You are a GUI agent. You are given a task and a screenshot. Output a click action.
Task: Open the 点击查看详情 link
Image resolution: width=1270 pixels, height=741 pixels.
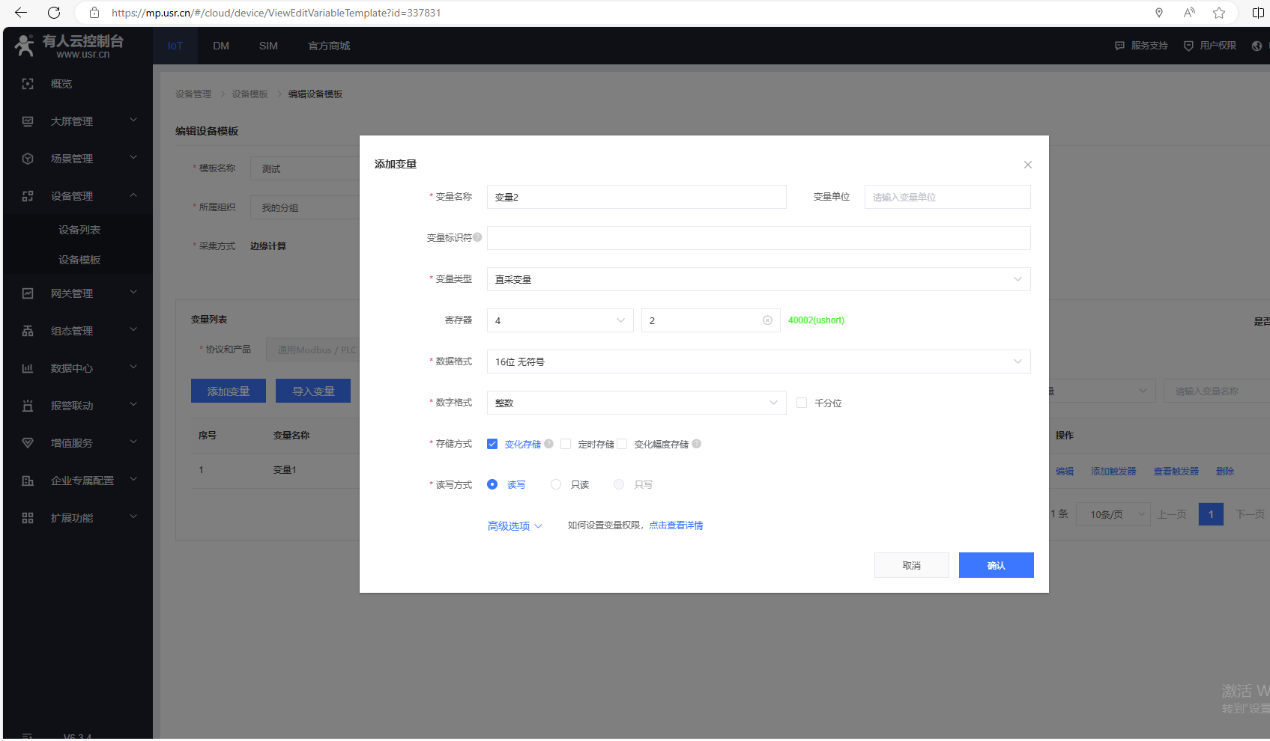pyautogui.click(x=676, y=525)
